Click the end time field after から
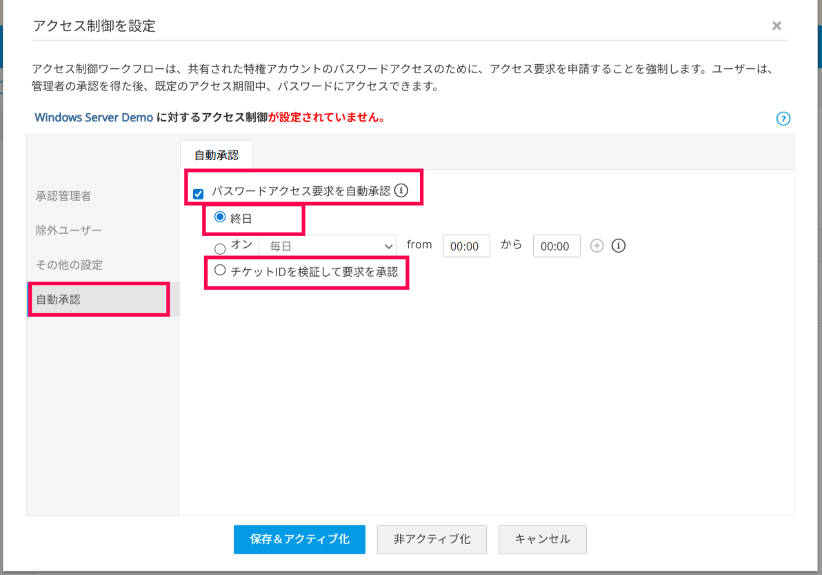The width and height of the screenshot is (822, 575). 557,246
